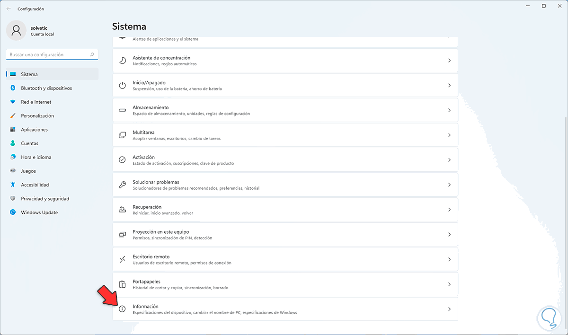
Task: Click the Solucionar problemas wrench icon
Action: 122,185
